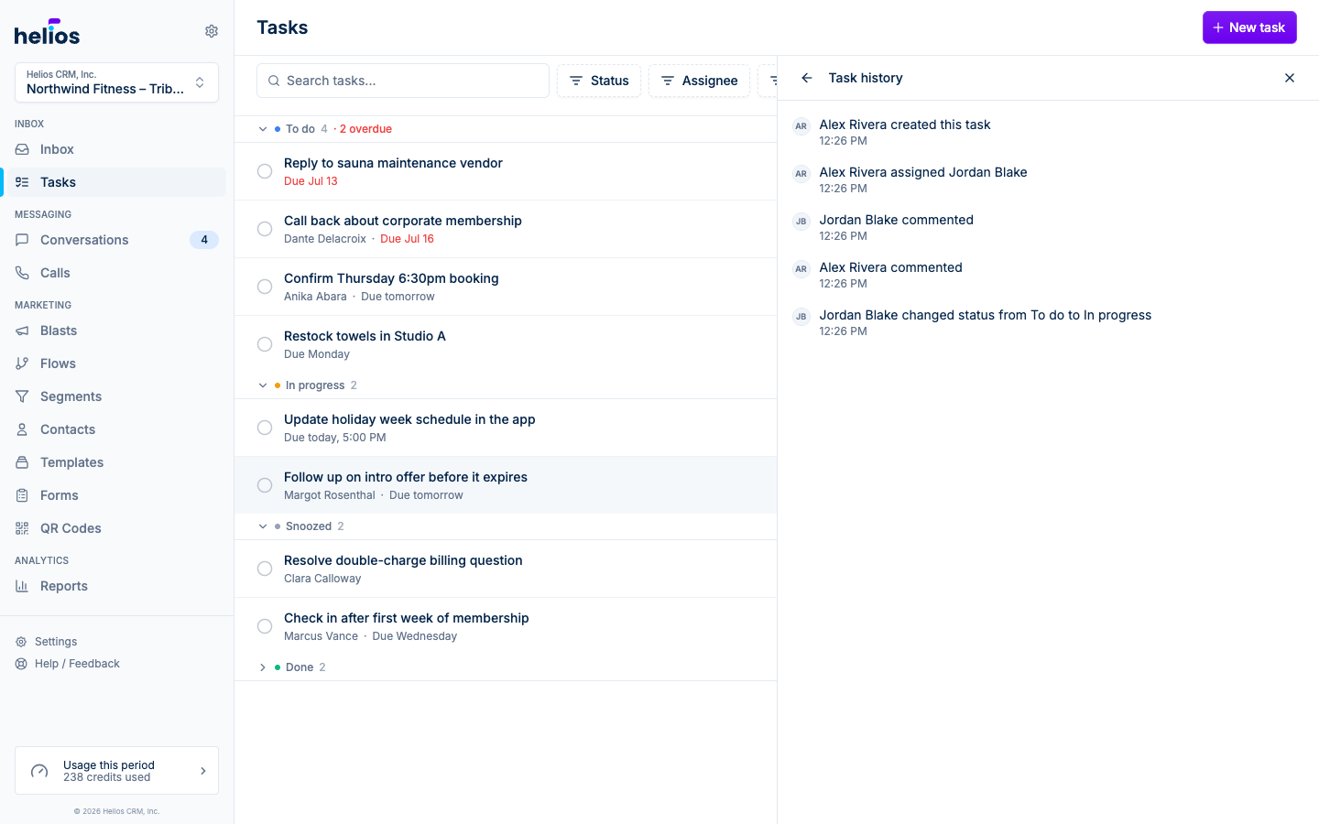Open the Status filter dropdown
The image size is (1319, 824).
click(x=599, y=81)
